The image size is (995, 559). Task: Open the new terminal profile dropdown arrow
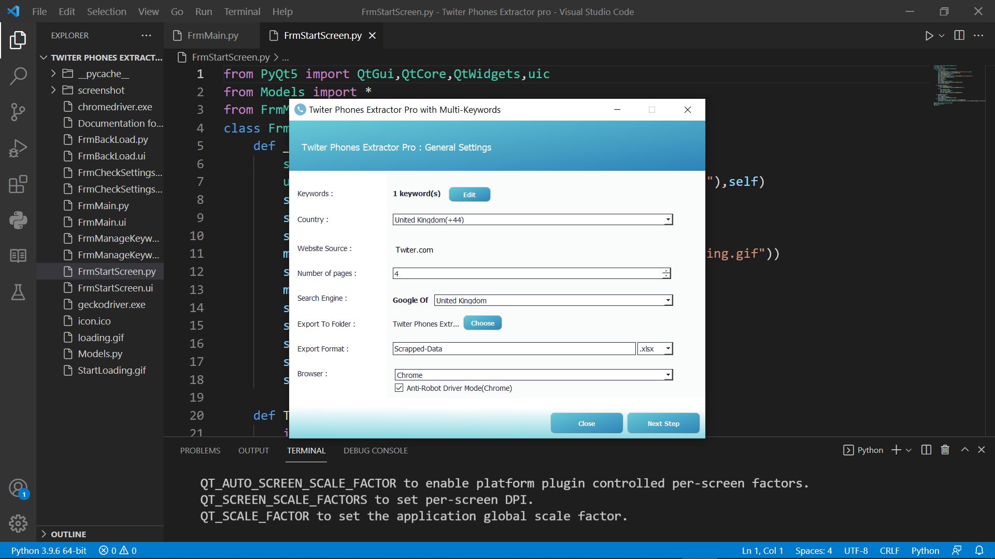[x=908, y=450]
